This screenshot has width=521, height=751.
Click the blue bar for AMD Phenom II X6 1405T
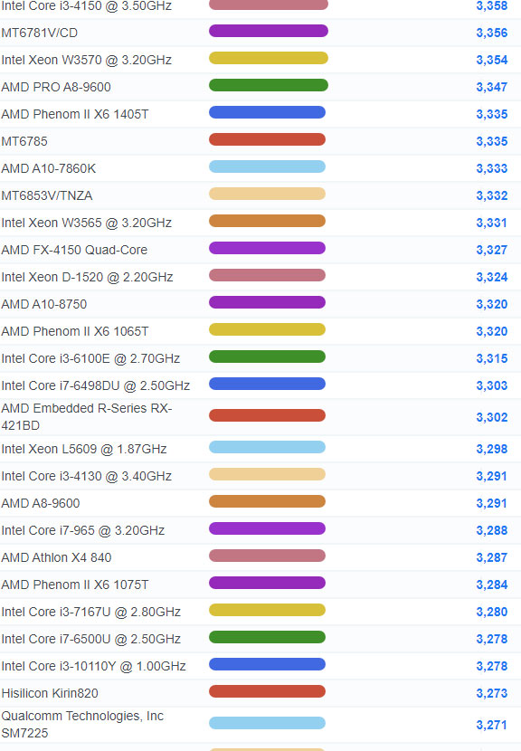click(267, 112)
